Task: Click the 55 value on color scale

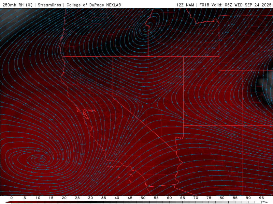Action: [156, 198]
